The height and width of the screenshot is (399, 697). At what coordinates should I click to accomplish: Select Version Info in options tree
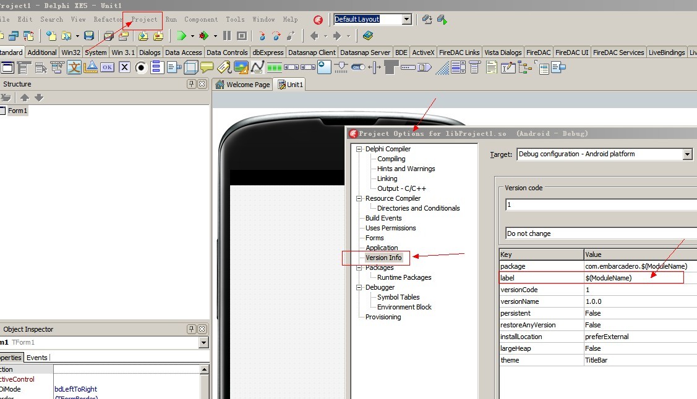click(x=383, y=258)
